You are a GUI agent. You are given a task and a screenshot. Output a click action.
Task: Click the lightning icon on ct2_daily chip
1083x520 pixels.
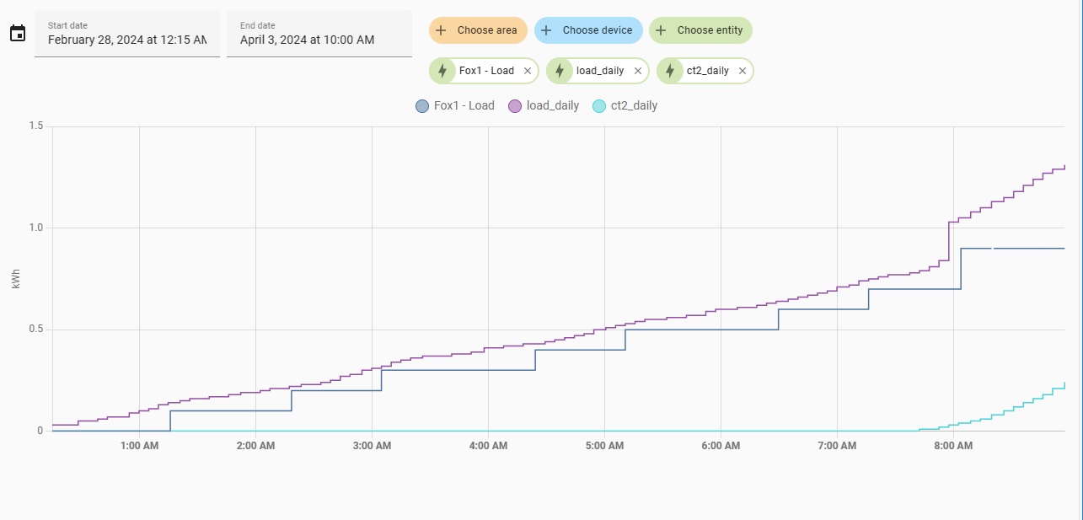pos(670,71)
